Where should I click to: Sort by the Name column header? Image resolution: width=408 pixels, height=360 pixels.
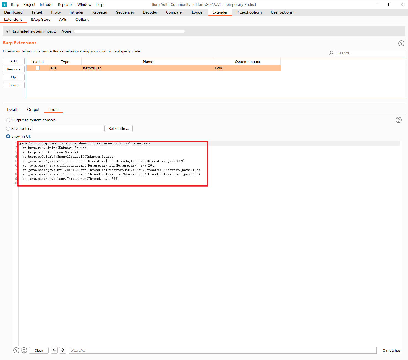coord(148,62)
